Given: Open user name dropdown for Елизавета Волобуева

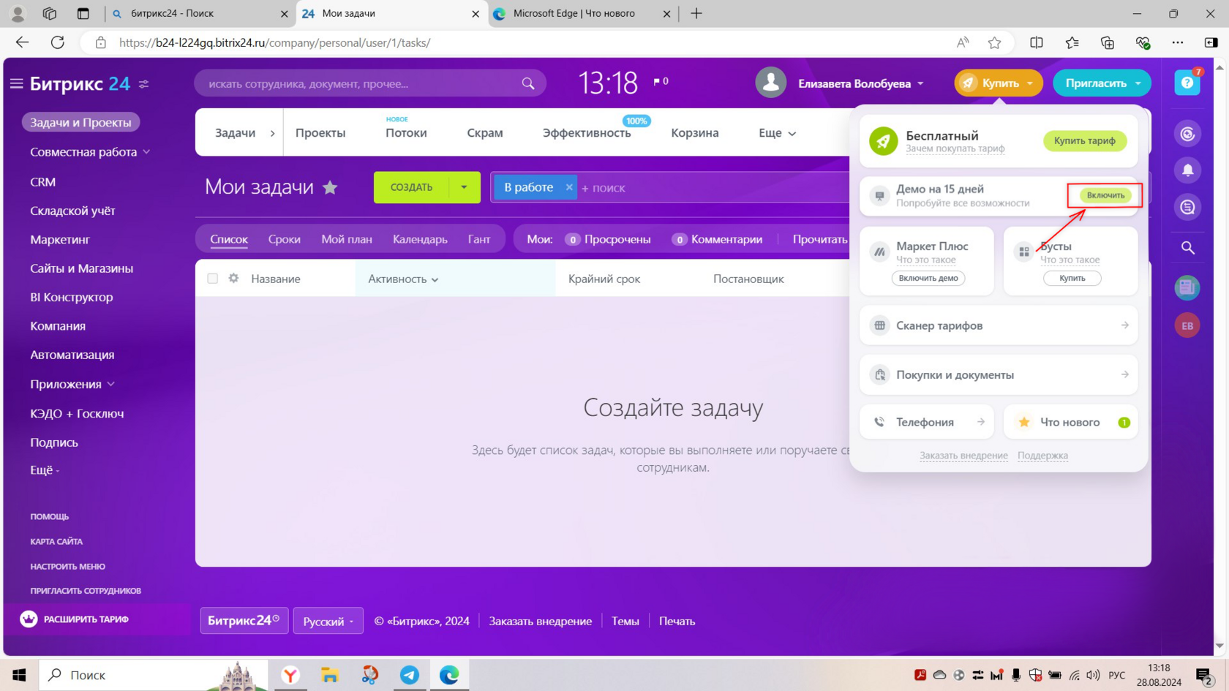Looking at the screenshot, I should 920,83.
